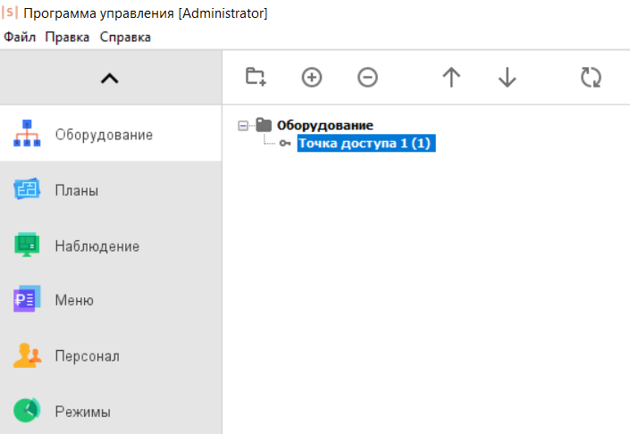Open the Наблюдение section
Image resolution: width=630 pixels, height=434 pixels.
coord(111,246)
